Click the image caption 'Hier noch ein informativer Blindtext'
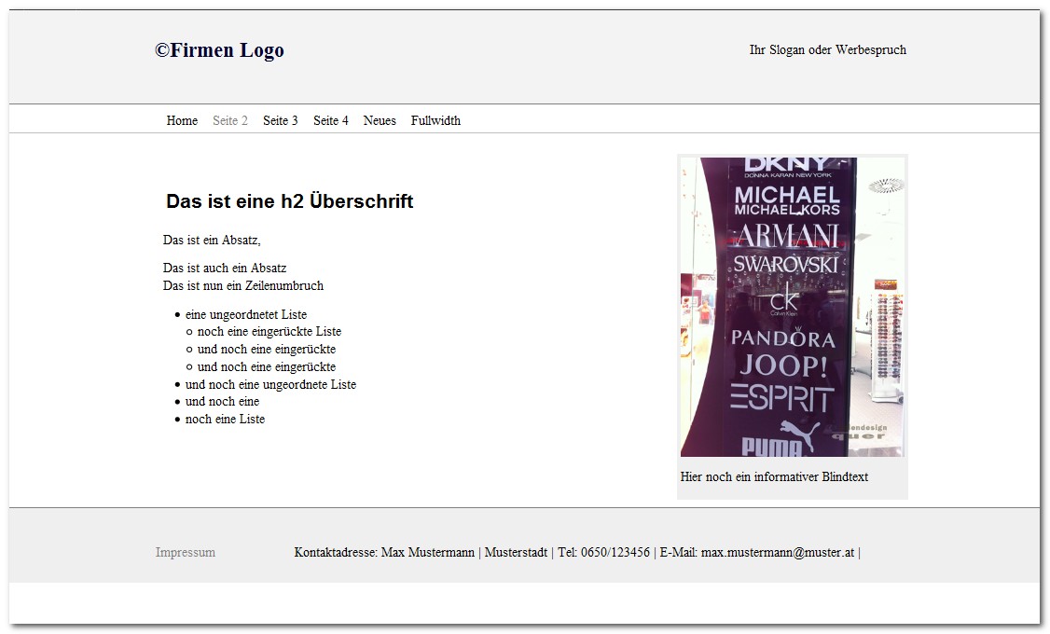This screenshot has height=634, width=1050. click(x=774, y=476)
